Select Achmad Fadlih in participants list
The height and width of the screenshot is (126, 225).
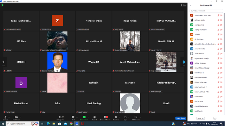point(206,20)
